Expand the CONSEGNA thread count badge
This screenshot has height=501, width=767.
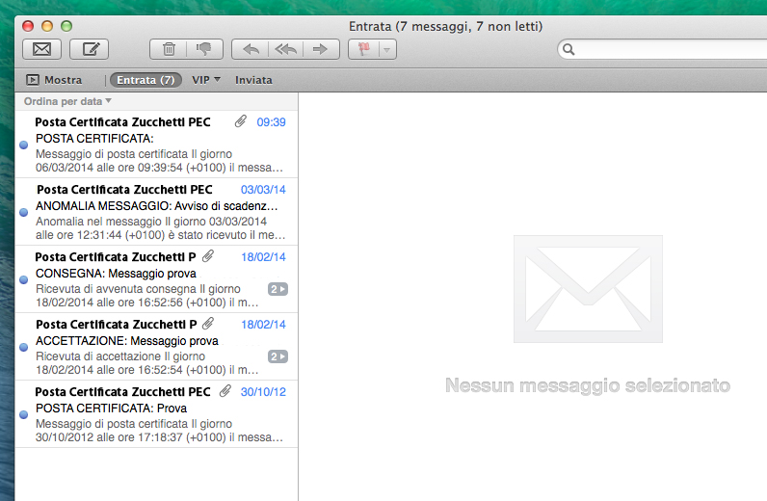pos(278,289)
